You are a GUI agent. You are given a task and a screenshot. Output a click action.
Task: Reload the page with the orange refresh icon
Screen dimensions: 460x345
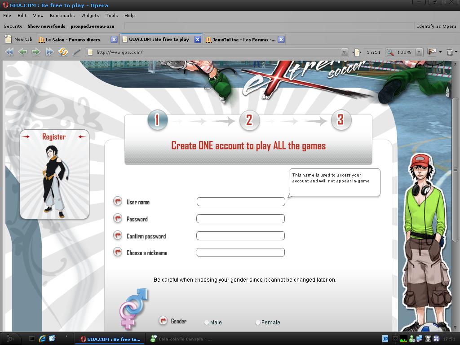click(x=63, y=52)
